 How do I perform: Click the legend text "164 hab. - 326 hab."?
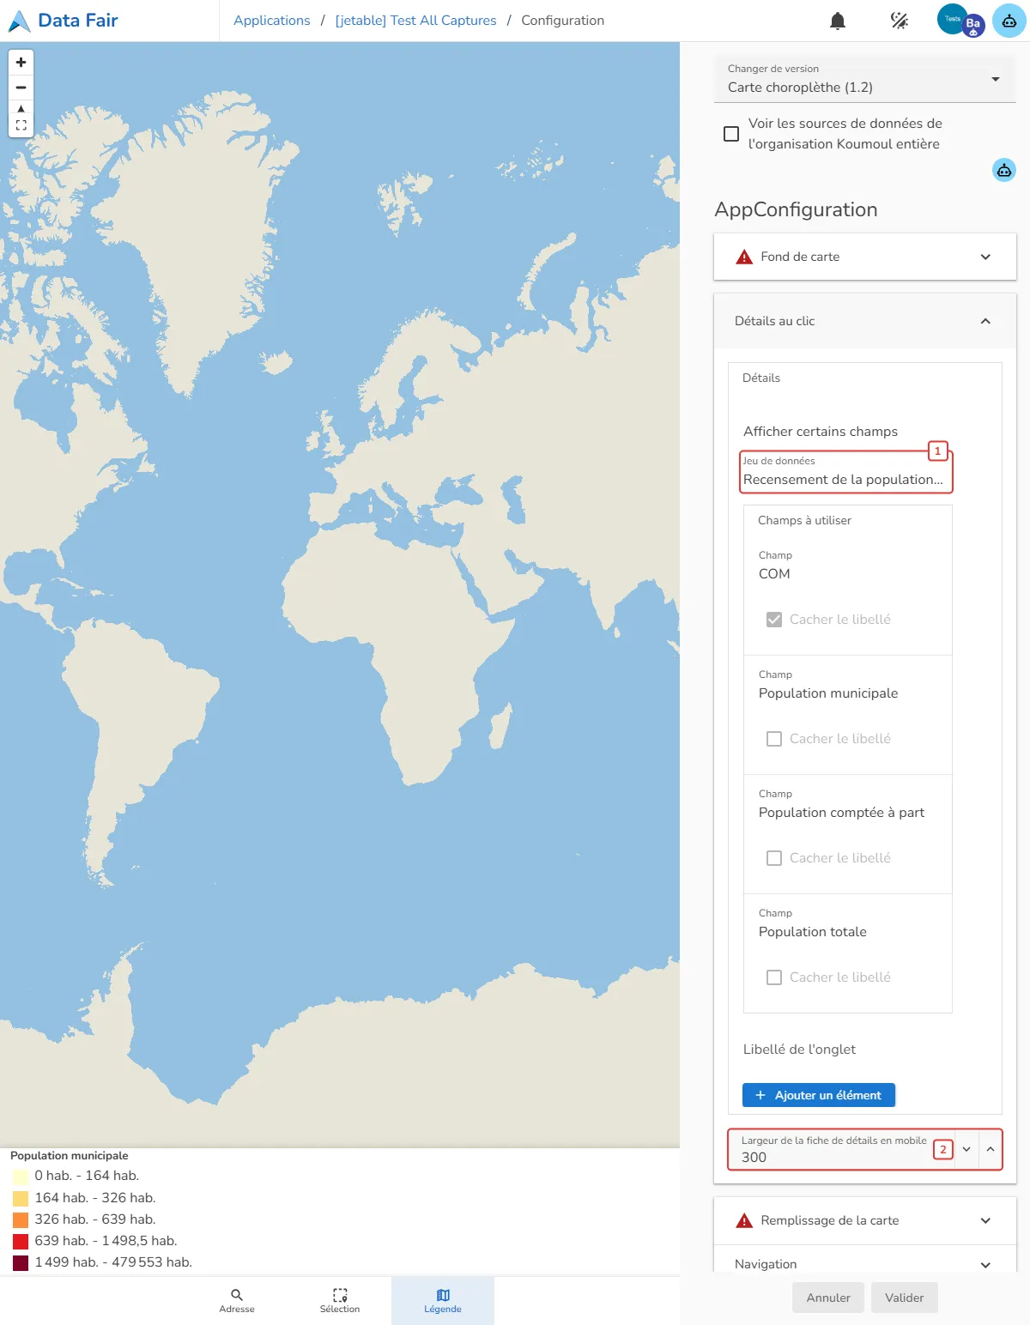click(x=95, y=1198)
